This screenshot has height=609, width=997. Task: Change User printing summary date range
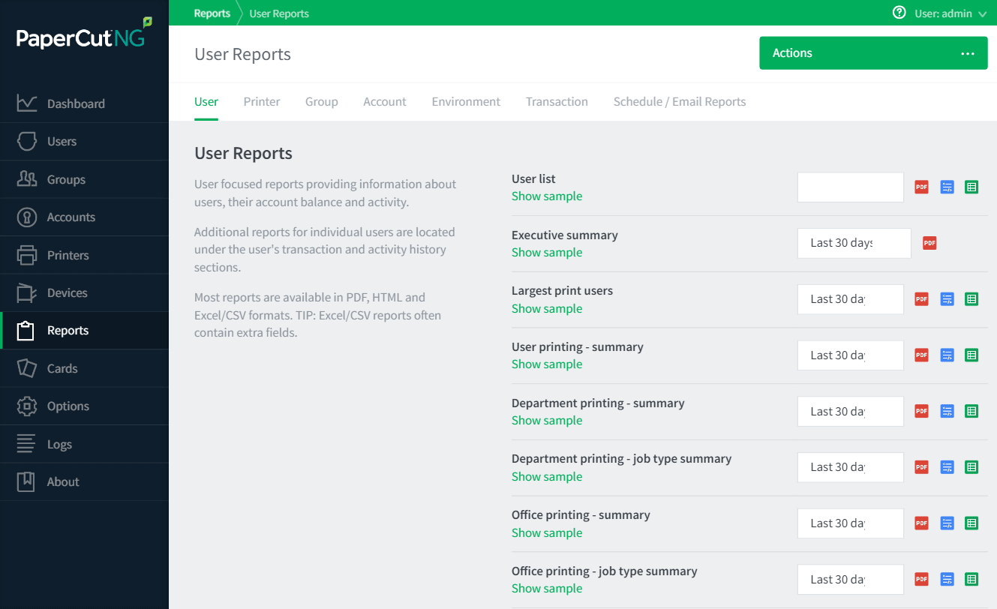click(851, 355)
